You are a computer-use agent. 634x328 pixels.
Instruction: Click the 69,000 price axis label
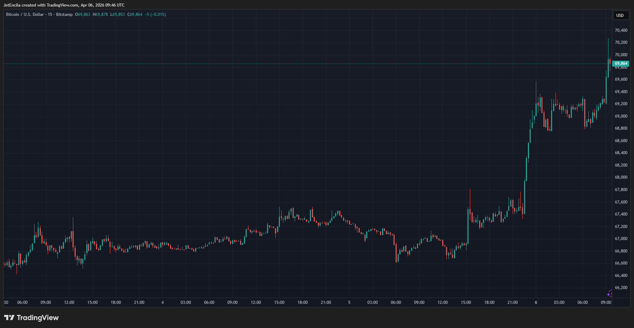(621, 116)
